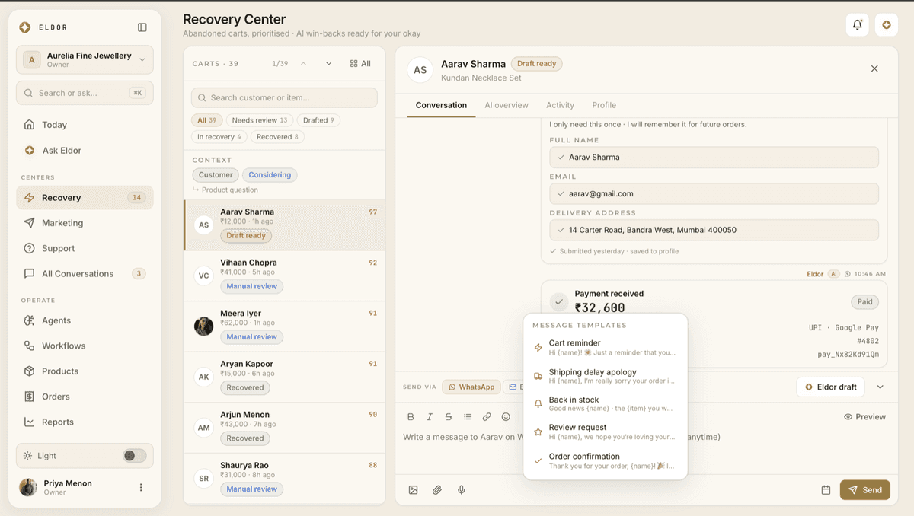This screenshot has height=516, width=914.
Task: Open the emoji picker
Action: pos(506,417)
